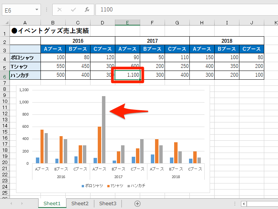
Task: Select cell B5 containing 550
Action: coord(53,66)
